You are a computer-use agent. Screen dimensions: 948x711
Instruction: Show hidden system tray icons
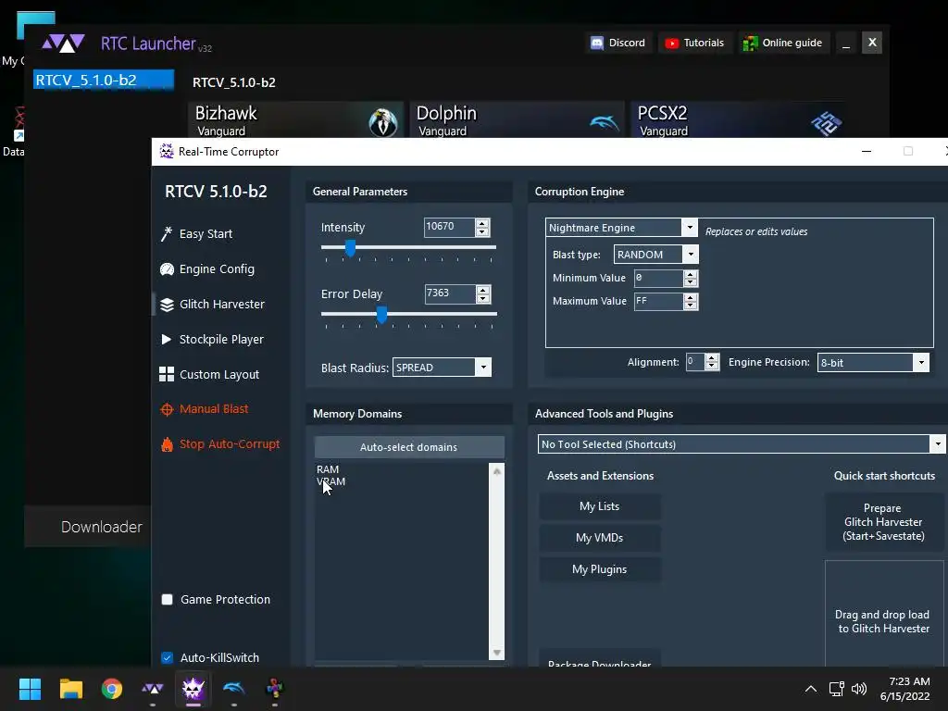[x=811, y=689]
